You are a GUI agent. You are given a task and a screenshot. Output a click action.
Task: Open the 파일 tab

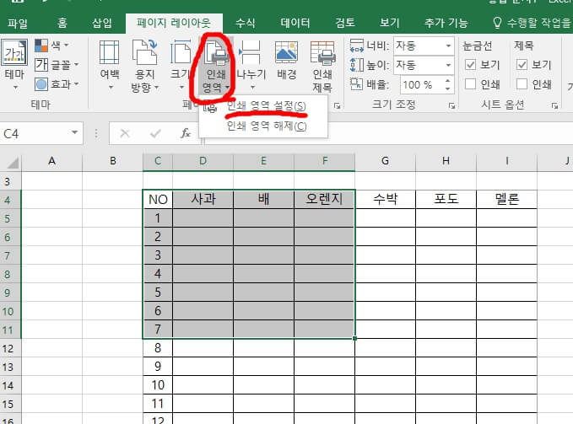(18, 24)
